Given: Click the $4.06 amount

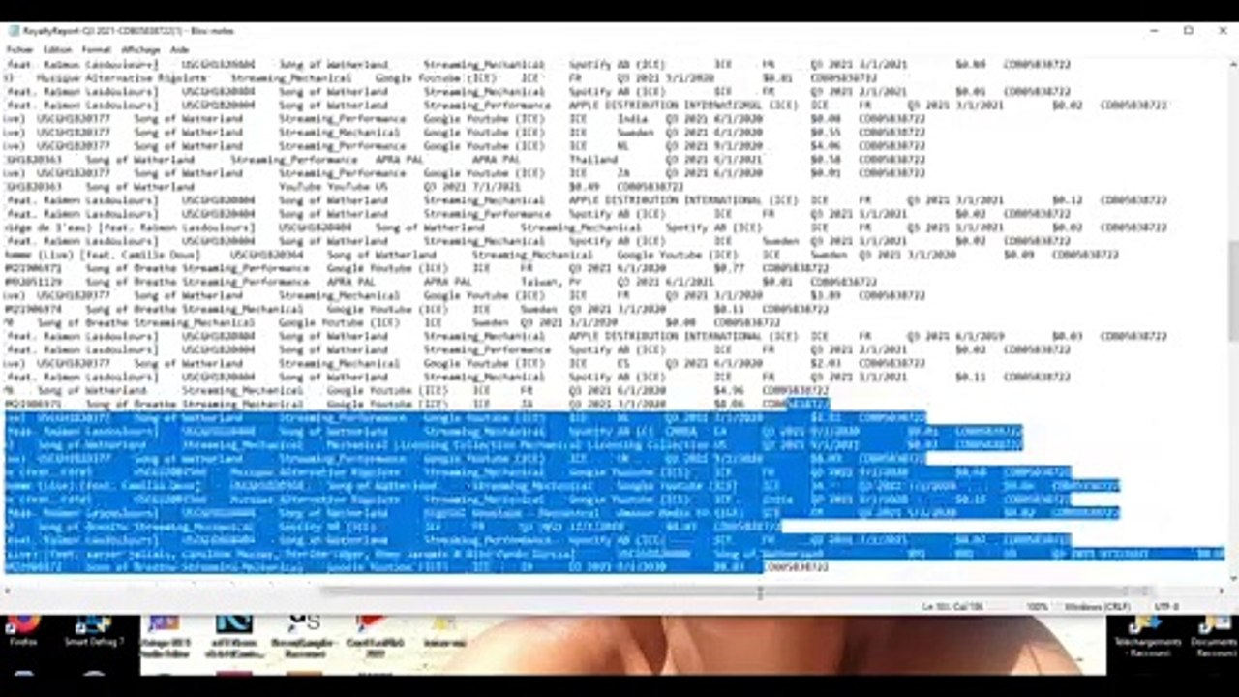Looking at the screenshot, I should tap(825, 146).
